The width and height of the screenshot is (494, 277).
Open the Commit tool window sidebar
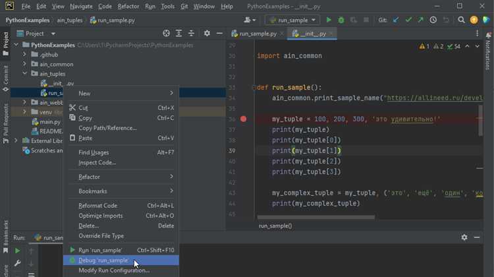(x=6, y=78)
